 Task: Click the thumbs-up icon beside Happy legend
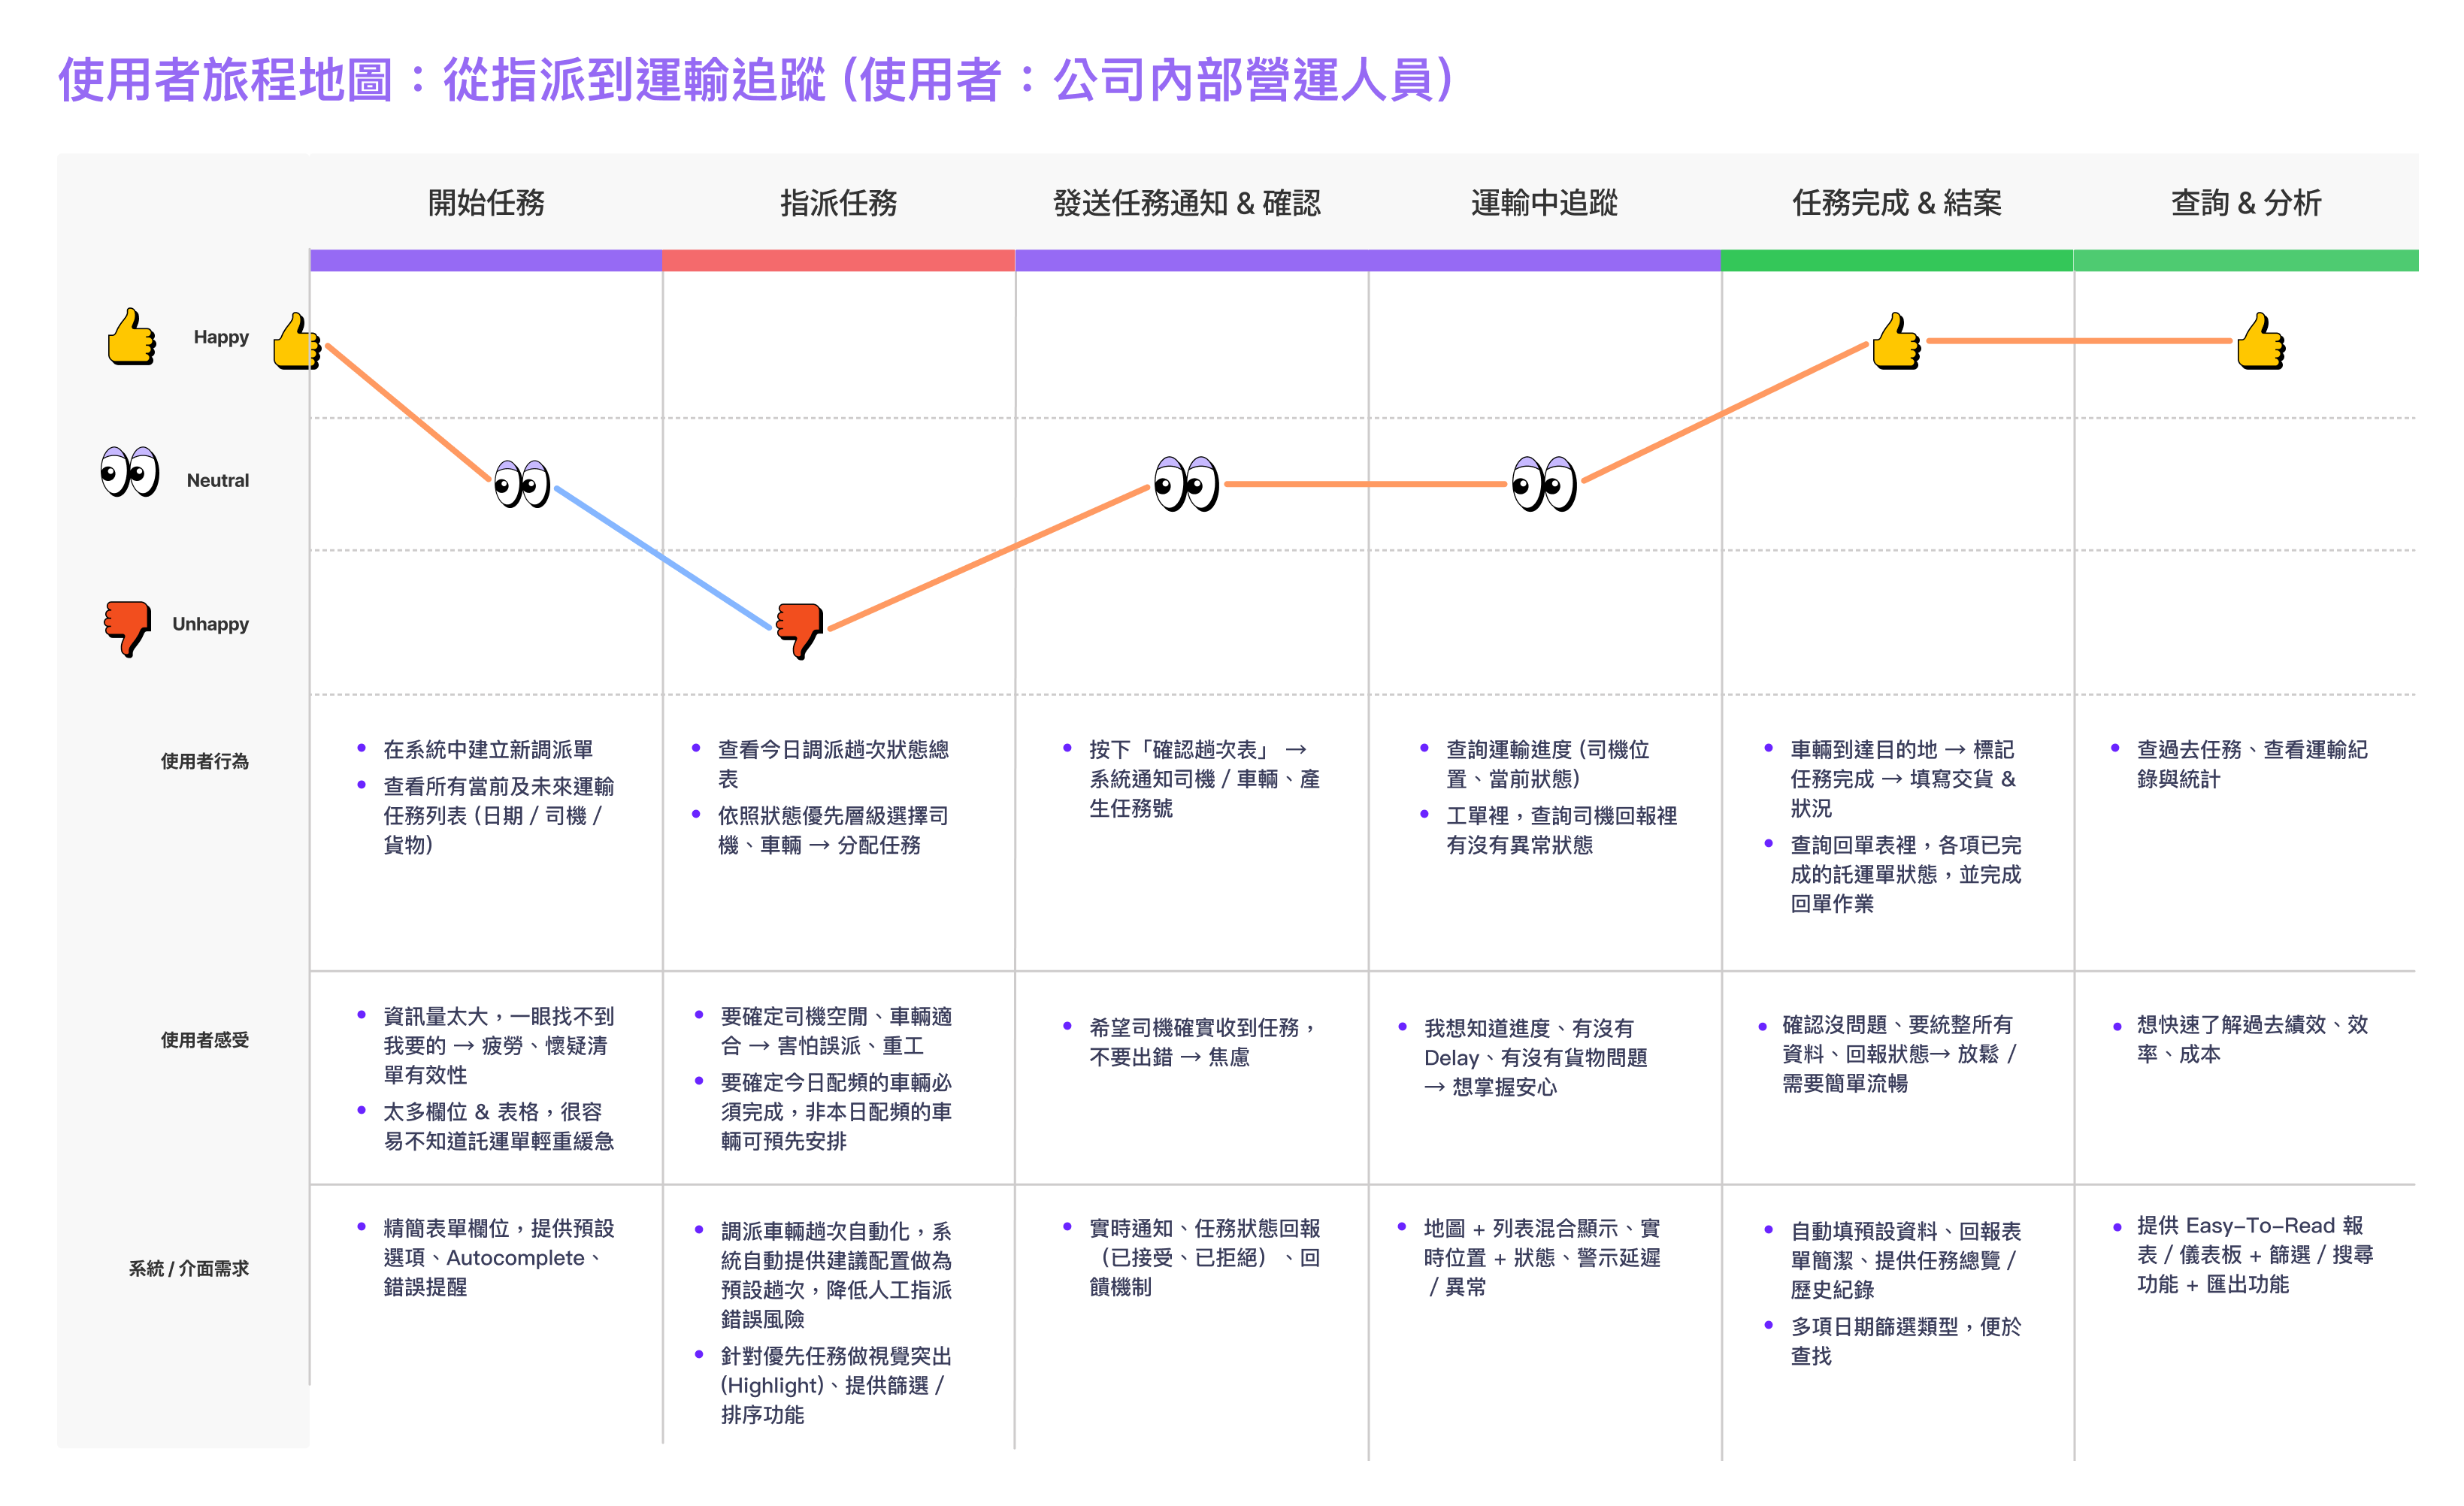point(132,337)
